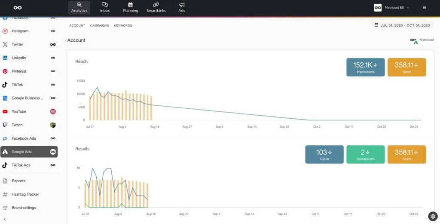Viewport: 440px width, 224px height.
Task: Click the Metricool Google Ads account logo
Action: click(414, 41)
